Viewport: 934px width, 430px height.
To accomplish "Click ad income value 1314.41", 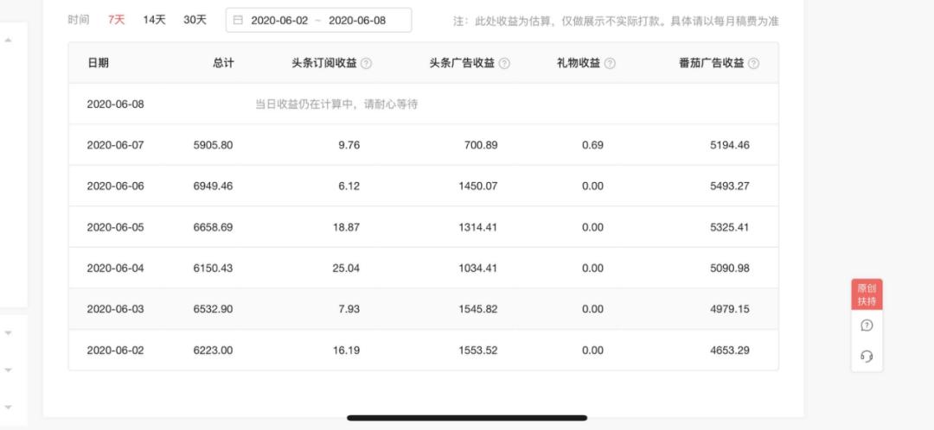I will pyautogui.click(x=477, y=227).
